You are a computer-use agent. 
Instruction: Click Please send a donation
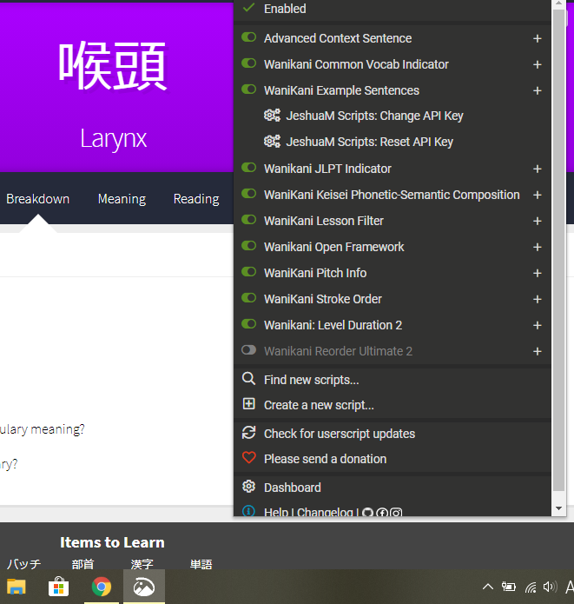325,459
